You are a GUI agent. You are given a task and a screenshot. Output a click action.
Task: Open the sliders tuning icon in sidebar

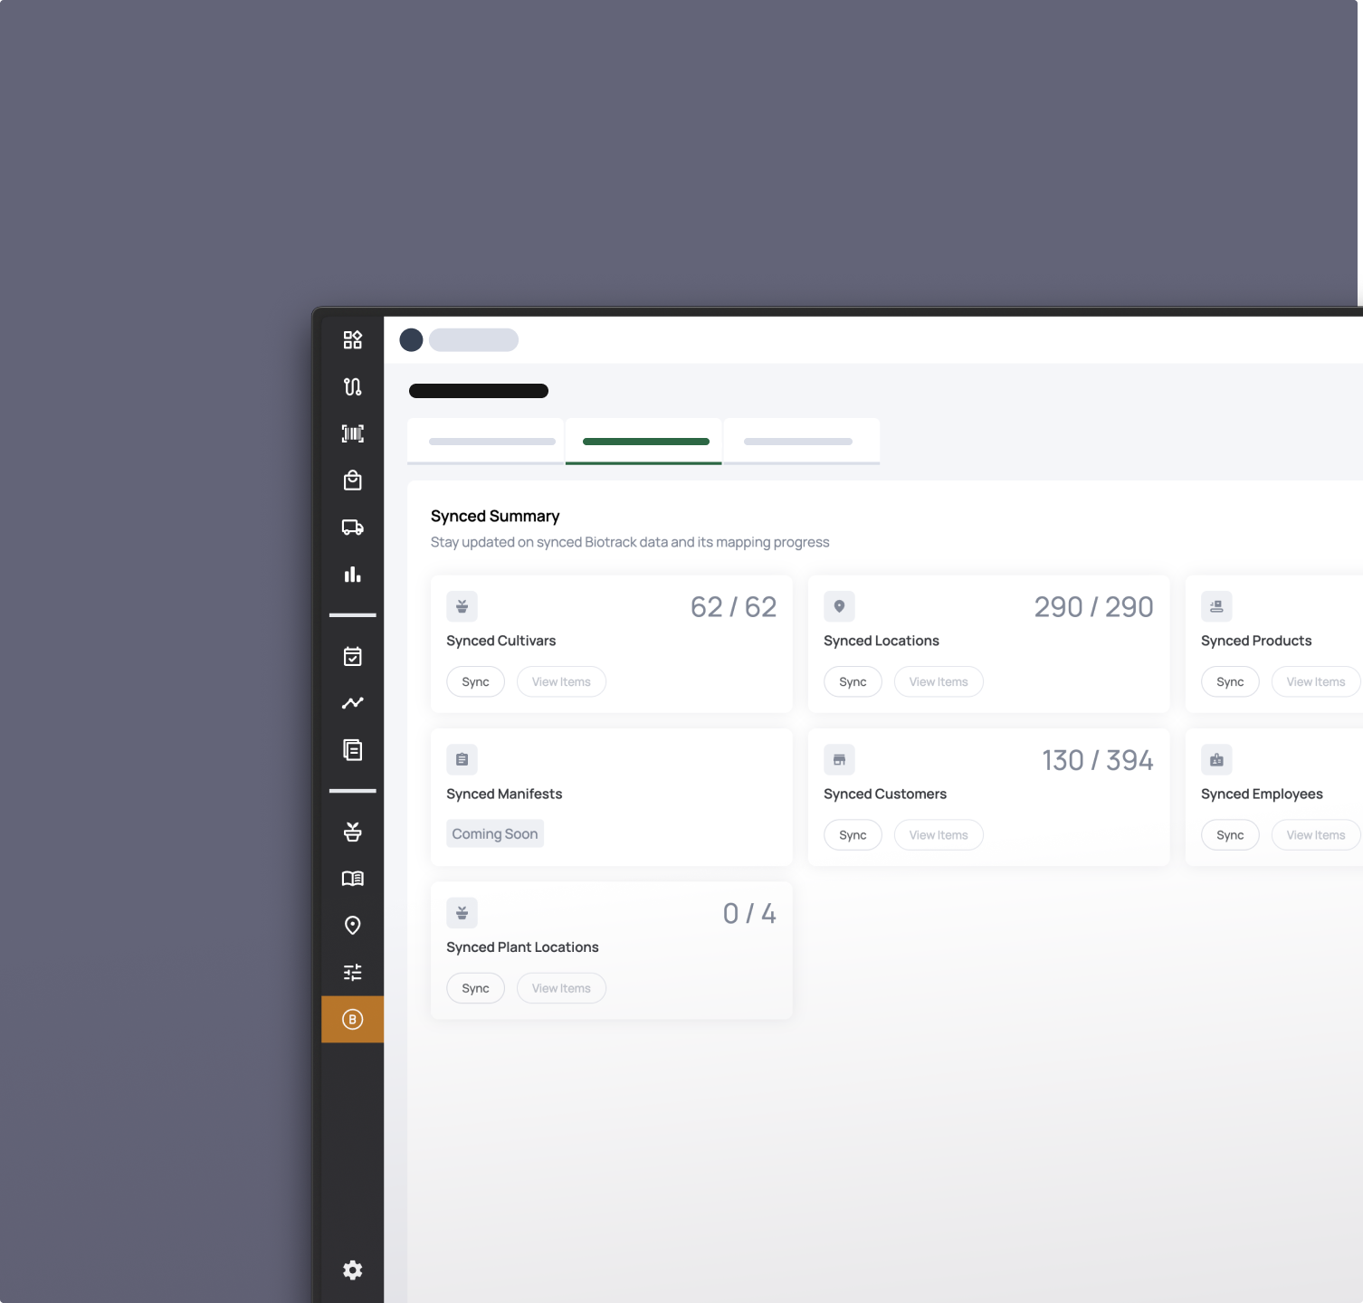pyautogui.click(x=352, y=972)
